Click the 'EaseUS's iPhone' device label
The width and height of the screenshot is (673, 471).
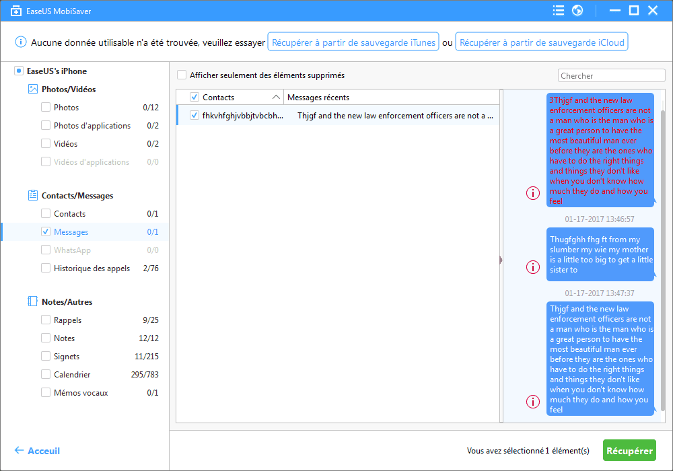pos(57,71)
